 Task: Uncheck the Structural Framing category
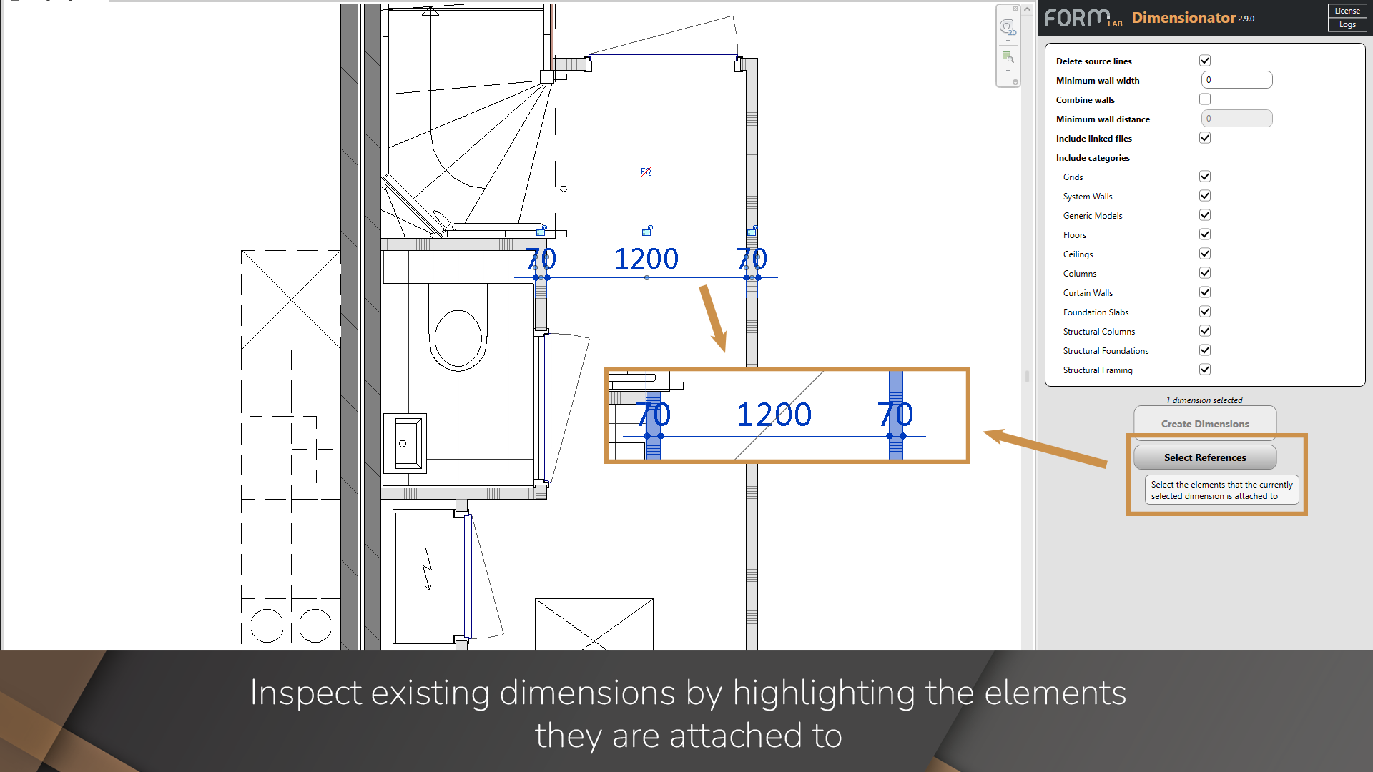tap(1204, 369)
